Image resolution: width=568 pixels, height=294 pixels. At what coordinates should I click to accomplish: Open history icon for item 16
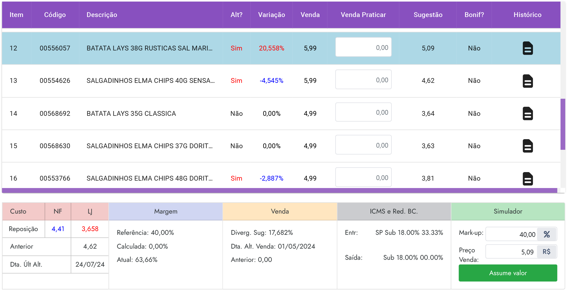(527, 178)
